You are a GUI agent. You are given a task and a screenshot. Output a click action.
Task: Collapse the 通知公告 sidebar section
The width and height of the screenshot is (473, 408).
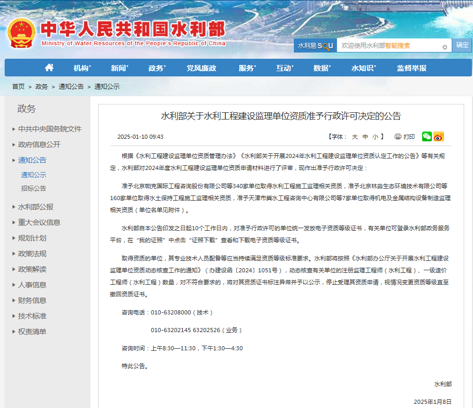point(32,160)
